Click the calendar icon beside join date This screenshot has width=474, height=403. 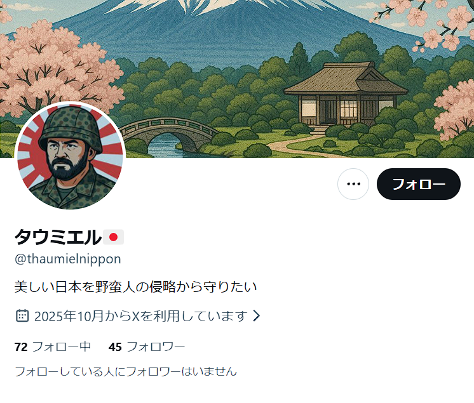(22, 316)
